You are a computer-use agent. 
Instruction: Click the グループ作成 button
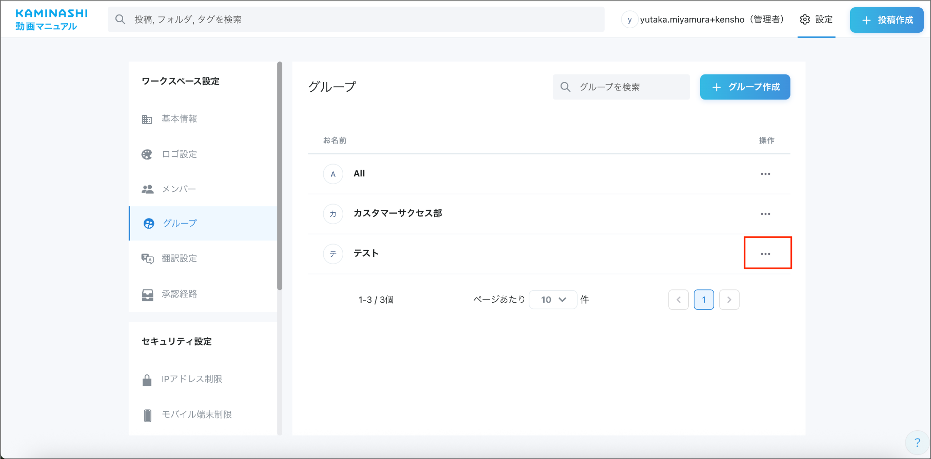coord(745,87)
